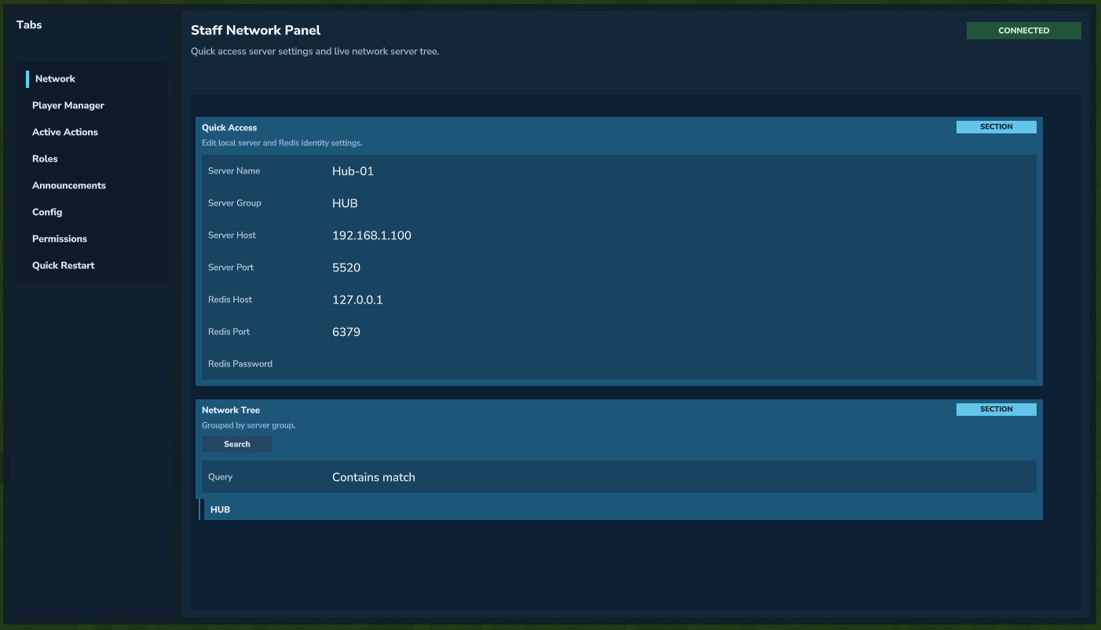This screenshot has width=1101, height=630.
Task: Click the Network Tree SECTION badge
Action: pyautogui.click(x=996, y=410)
